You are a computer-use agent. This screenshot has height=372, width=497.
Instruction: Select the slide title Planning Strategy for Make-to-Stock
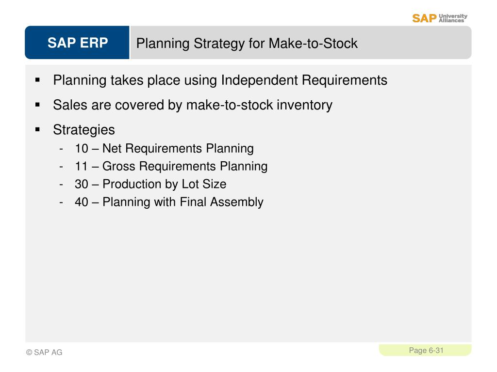[x=247, y=43]
